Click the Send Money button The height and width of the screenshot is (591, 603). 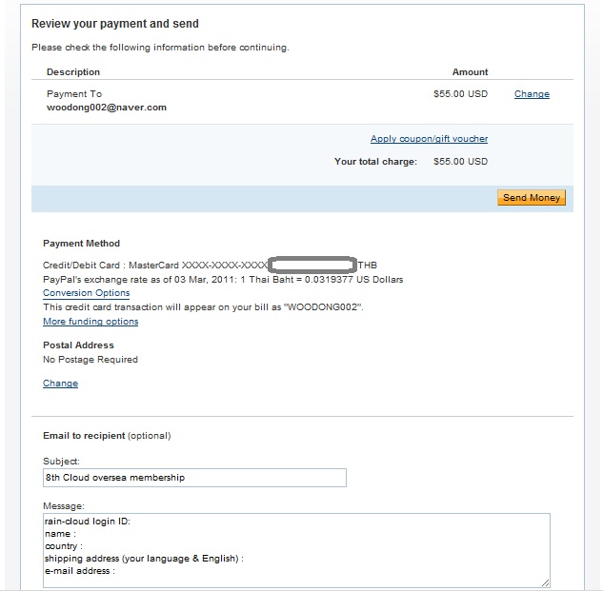click(532, 198)
